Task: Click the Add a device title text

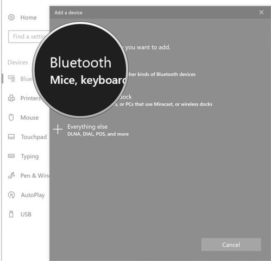Action: pos(68,13)
